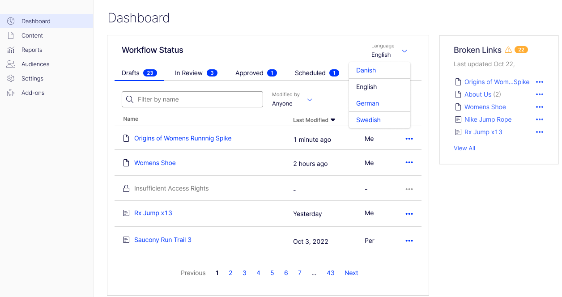Switch to the Drafts tab
562x297 pixels.
(x=139, y=73)
